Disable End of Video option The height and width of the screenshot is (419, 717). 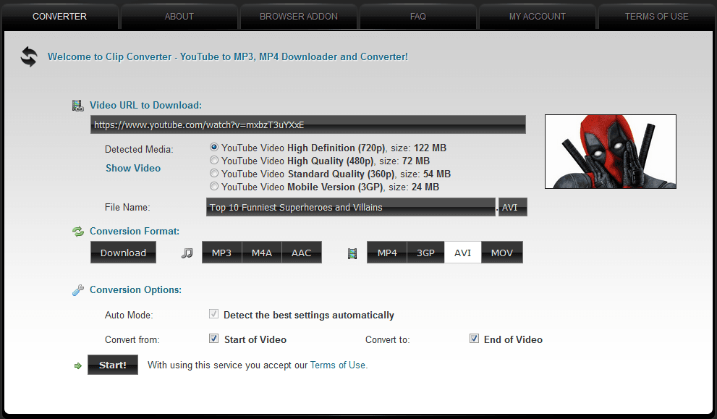[474, 338]
